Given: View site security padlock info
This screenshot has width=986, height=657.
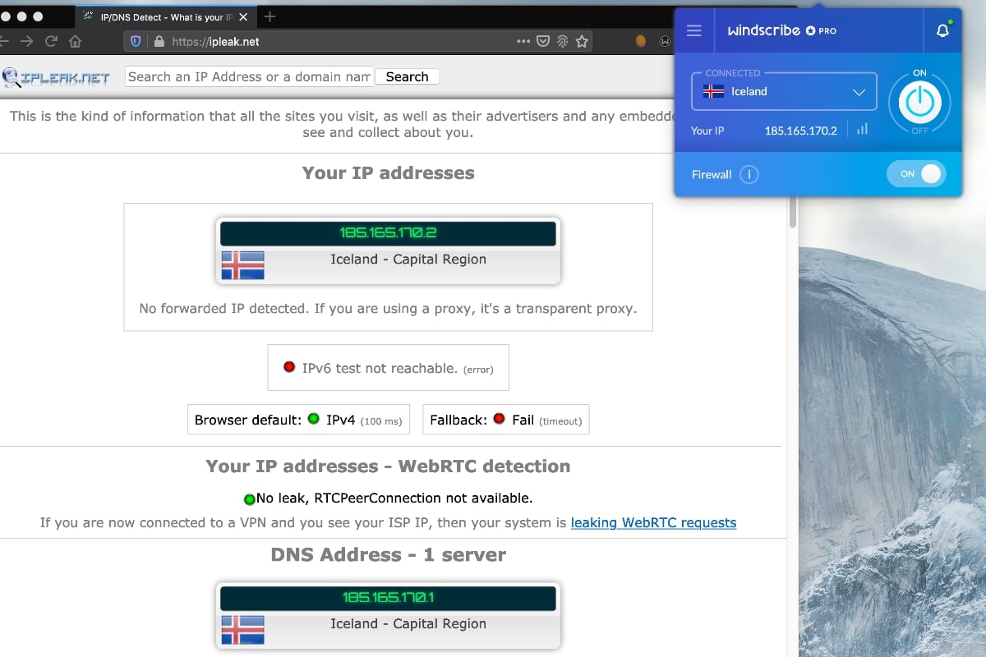Looking at the screenshot, I should pyautogui.click(x=158, y=41).
